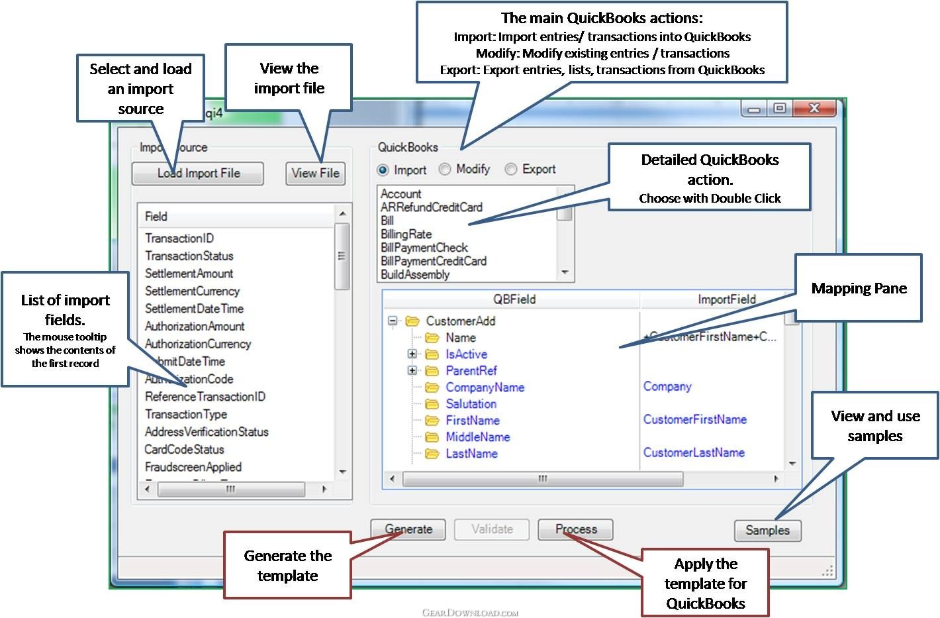Image resolution: width=940 pixels, height=618 pixels.
Task: Click the ParentRef folder icon
Action: pos(432,371)
